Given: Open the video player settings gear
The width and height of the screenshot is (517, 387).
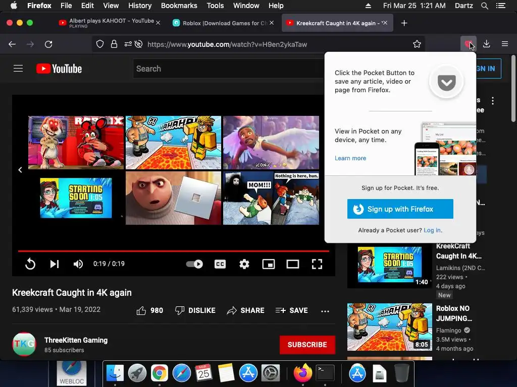Looking at the screenshot, I should (244, 264).
